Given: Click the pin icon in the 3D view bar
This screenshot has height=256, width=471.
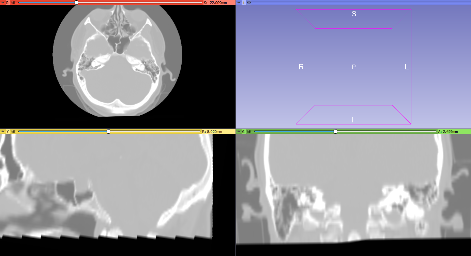Looking at the screenshot, I should point(239,2).
